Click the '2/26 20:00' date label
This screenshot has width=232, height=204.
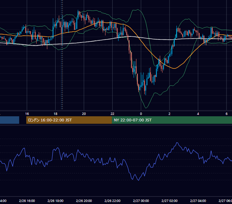[84, 201]
